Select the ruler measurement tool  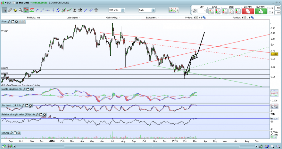pyautogui.click(x=10, y=10)
